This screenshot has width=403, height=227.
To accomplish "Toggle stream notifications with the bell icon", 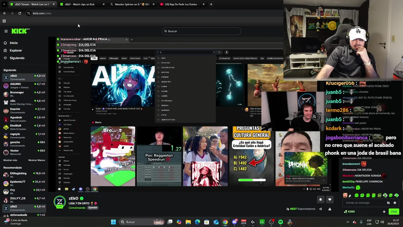I will click(321, 199).
